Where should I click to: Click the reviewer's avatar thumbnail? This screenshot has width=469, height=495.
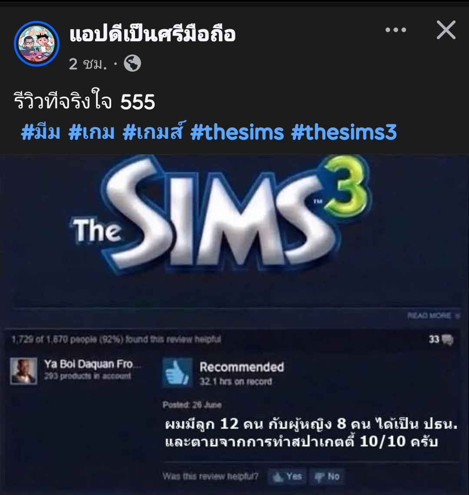click(x=23, y=371)
